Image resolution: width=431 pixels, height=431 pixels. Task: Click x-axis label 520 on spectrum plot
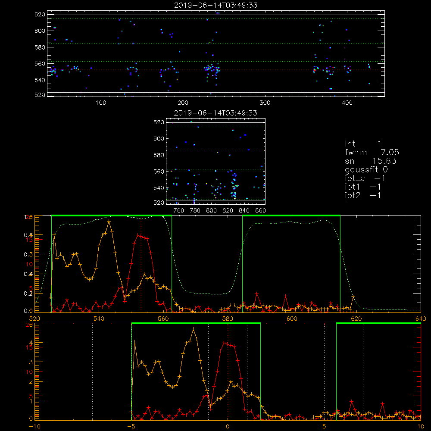coord(34,319)
